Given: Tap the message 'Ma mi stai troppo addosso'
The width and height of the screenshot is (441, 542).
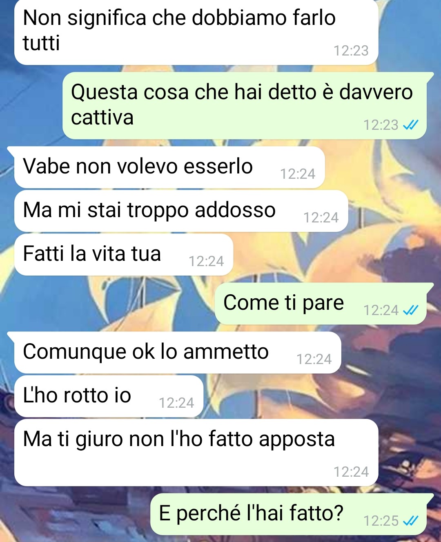Looking at the screenshot, I should pos(181,211).
